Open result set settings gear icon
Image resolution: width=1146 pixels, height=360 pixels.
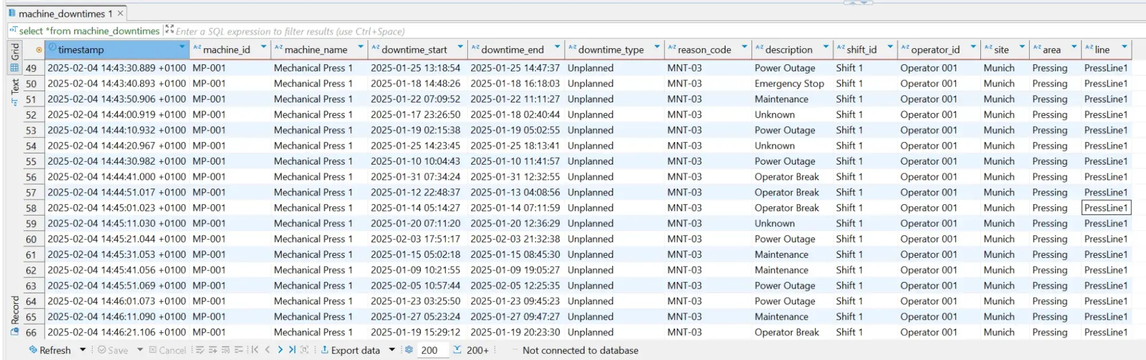click(409, 350)
